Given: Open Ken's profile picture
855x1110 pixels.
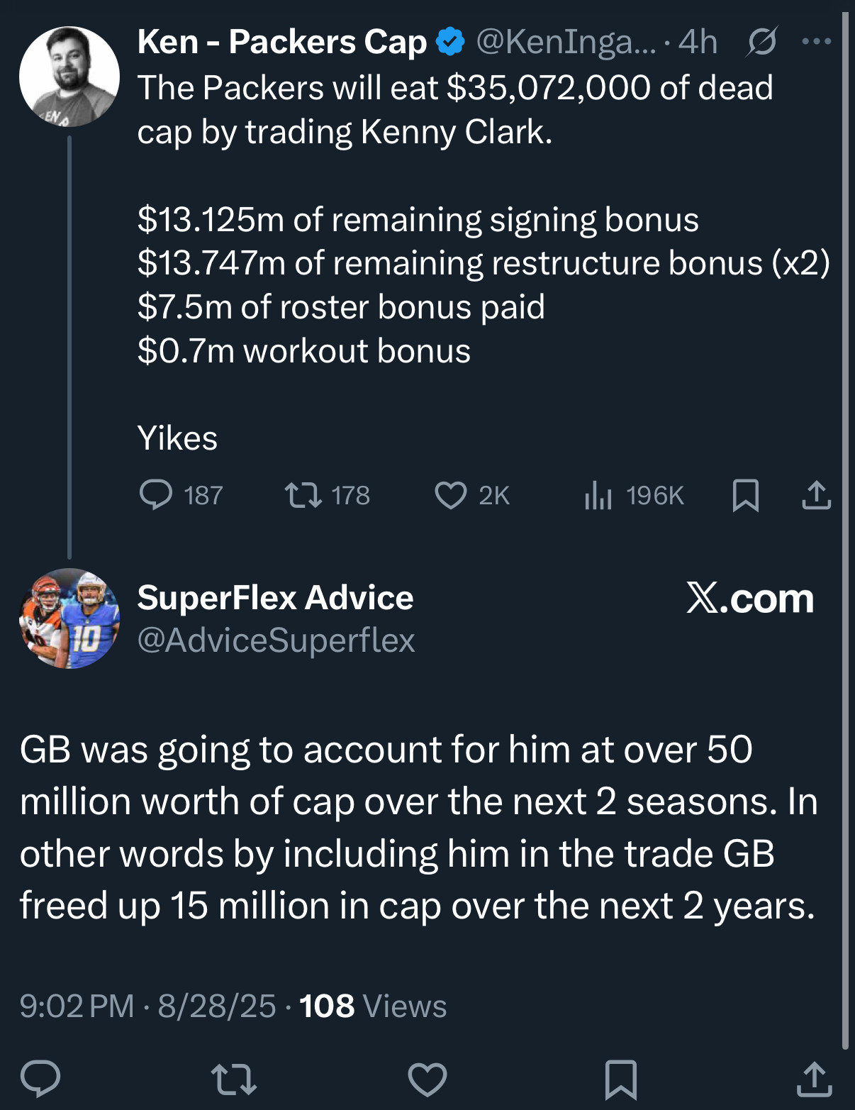Looking at the screenshot, I should pyautogui.click(x=69, y=77).
